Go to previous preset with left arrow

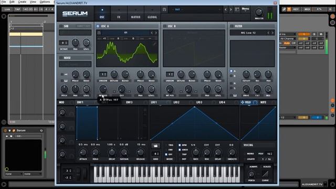226,9
